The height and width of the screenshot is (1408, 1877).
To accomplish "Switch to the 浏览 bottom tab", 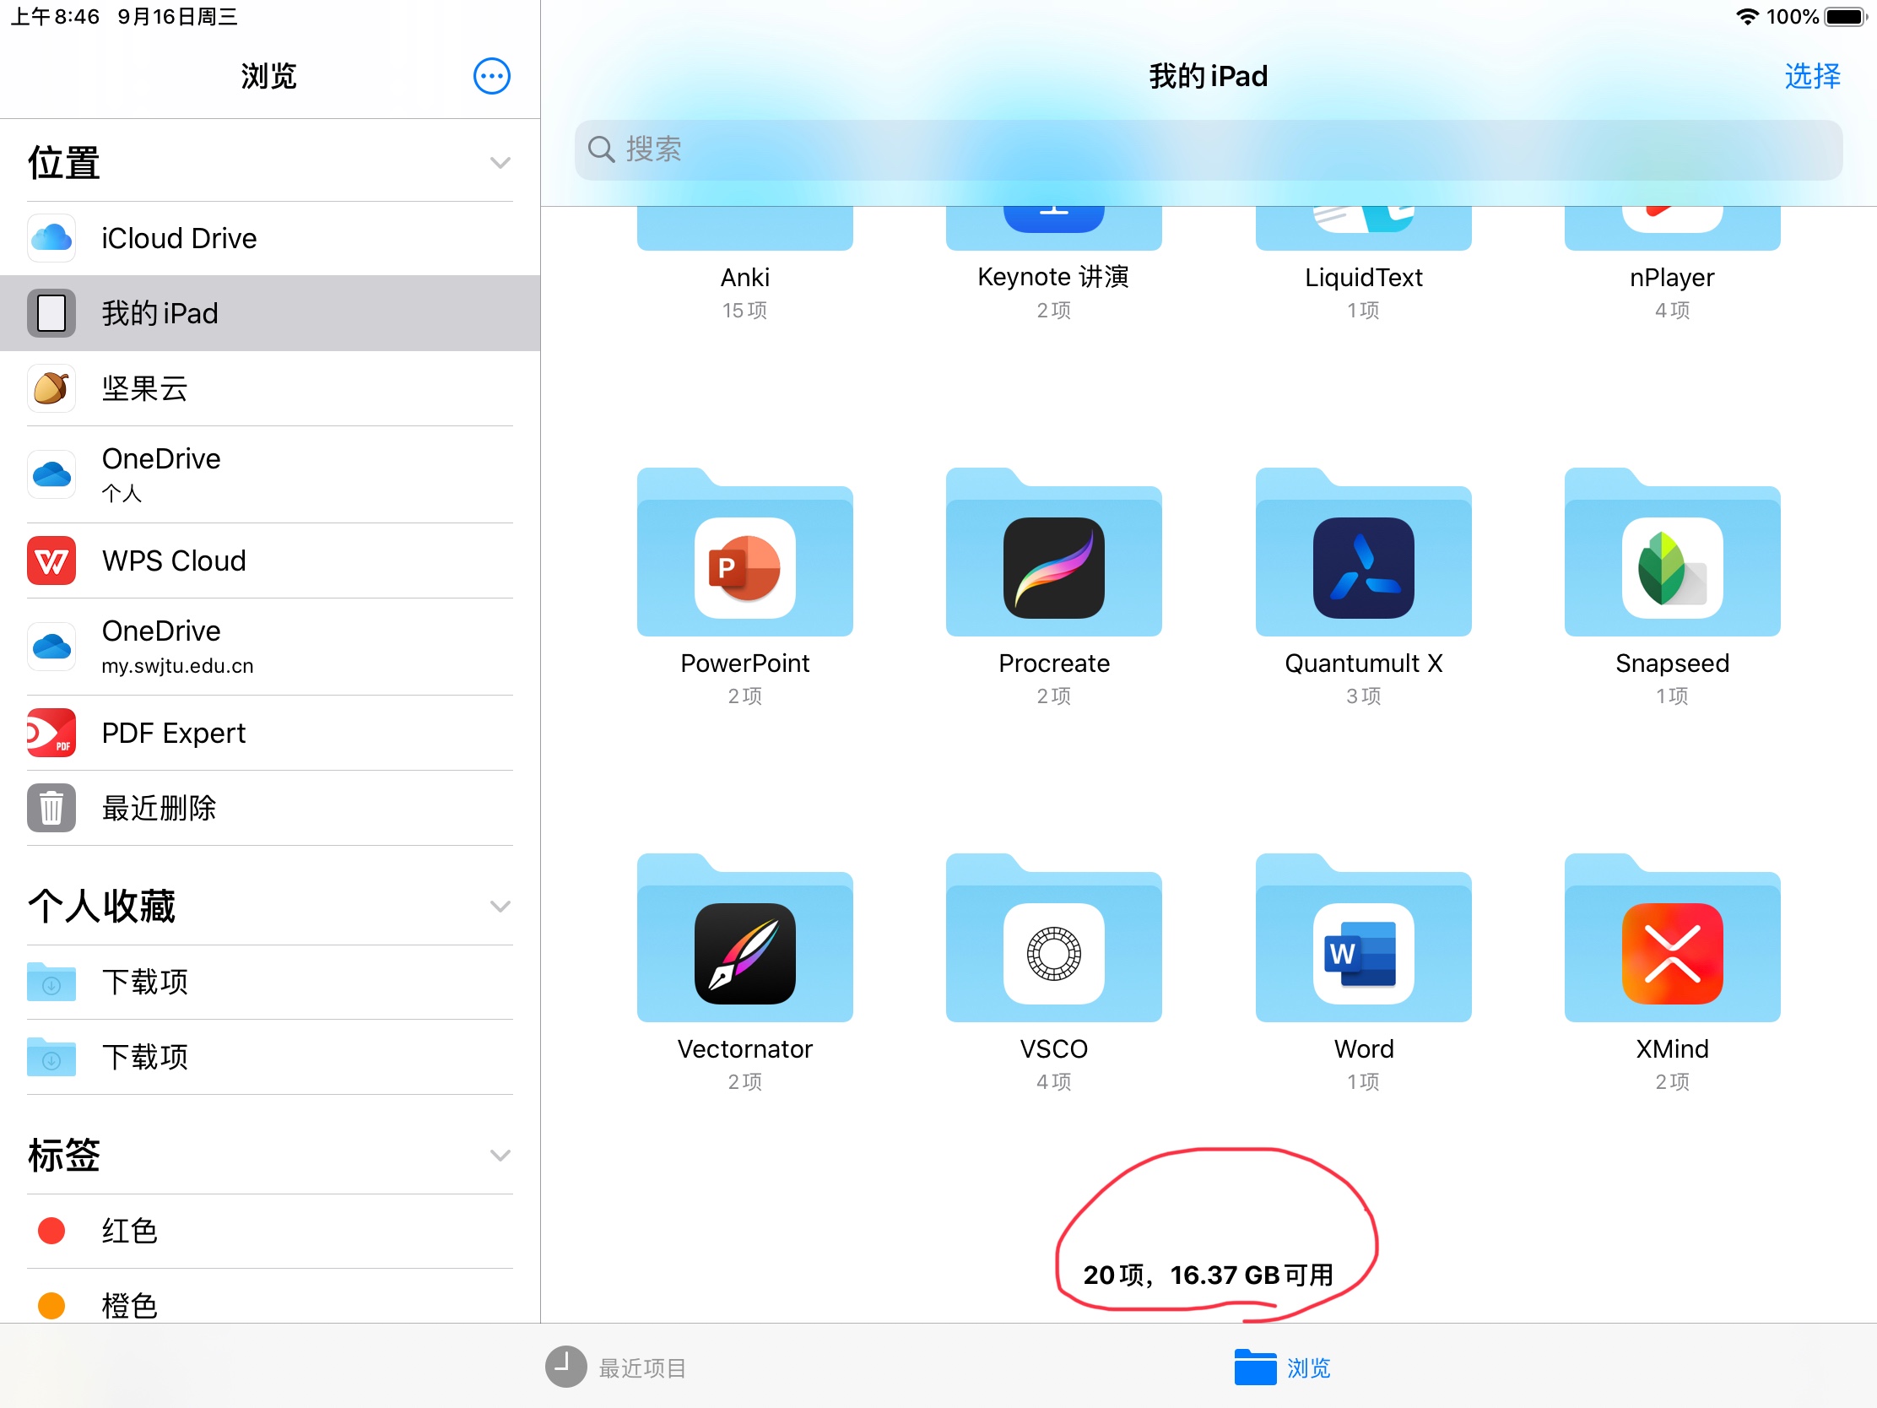I will tap(1282, 1367).
